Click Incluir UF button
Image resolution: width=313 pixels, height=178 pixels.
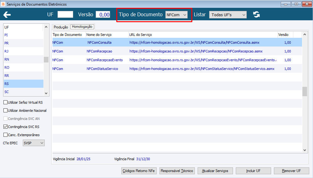(253, 171)
